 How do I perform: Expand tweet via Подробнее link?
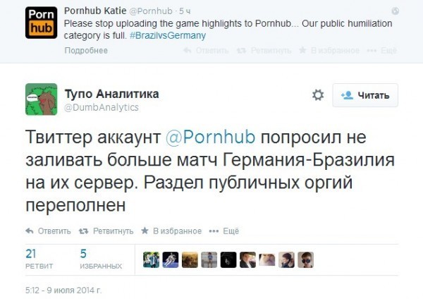[86, 51]
